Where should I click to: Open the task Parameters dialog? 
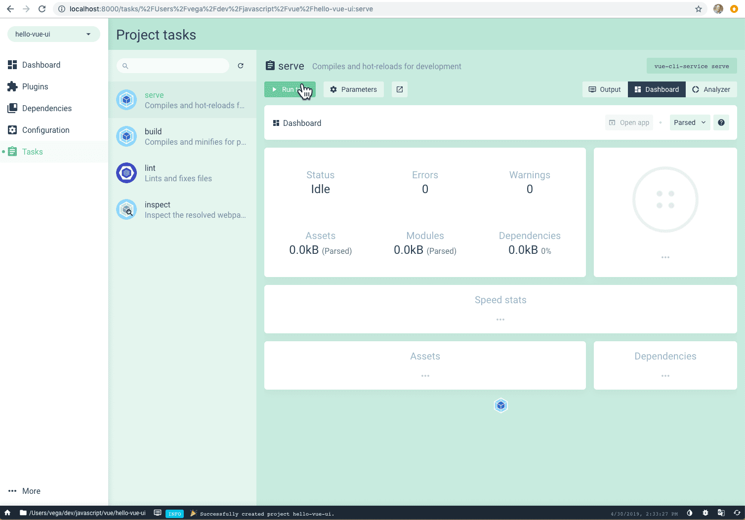coord(353,89)
